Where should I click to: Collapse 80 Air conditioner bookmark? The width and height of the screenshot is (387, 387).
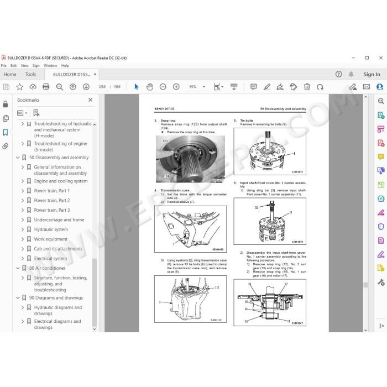(x=18, y=268)
